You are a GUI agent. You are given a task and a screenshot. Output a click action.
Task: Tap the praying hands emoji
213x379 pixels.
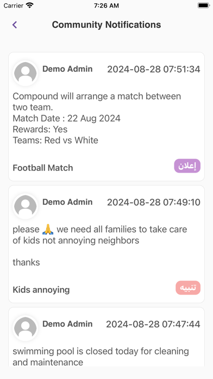click(x=48, y=229)
